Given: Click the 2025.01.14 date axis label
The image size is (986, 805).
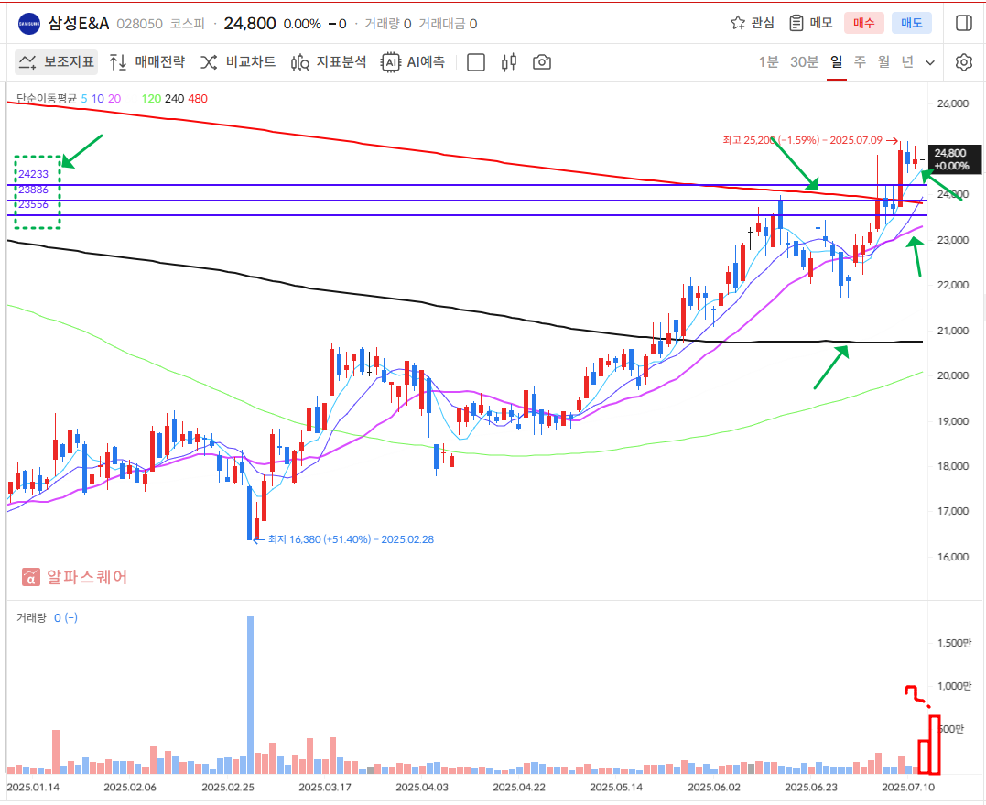Looking at the screenshot, I should point(33,787).
